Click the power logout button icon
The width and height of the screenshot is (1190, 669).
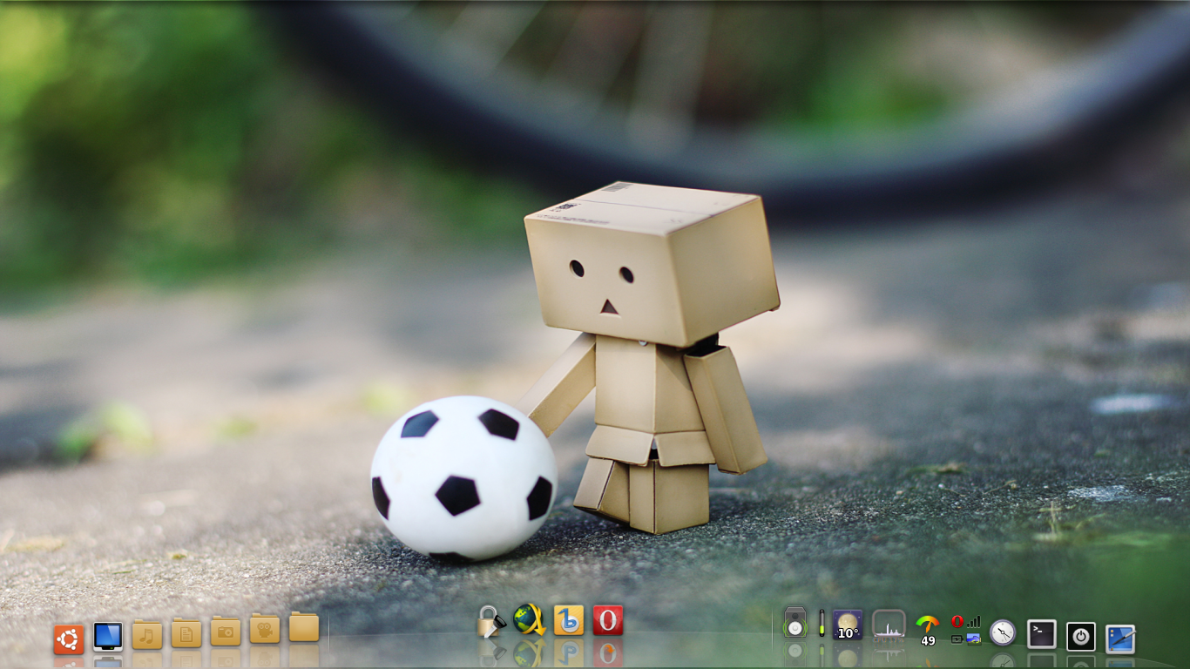(1081, 637)
